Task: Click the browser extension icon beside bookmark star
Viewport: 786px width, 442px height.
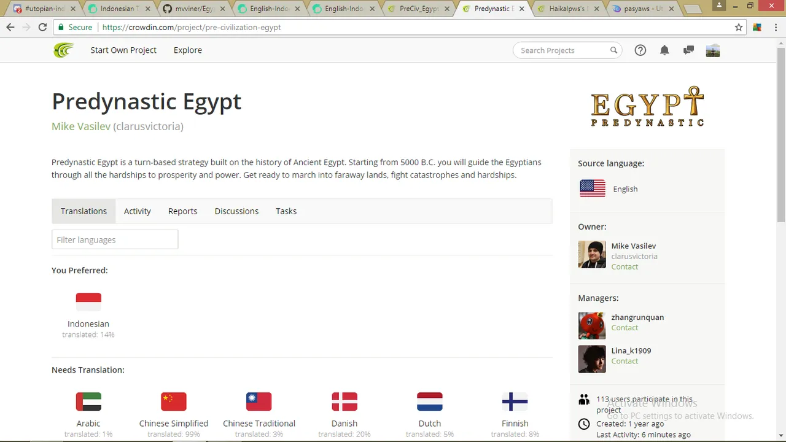Action: click(757, 27)
